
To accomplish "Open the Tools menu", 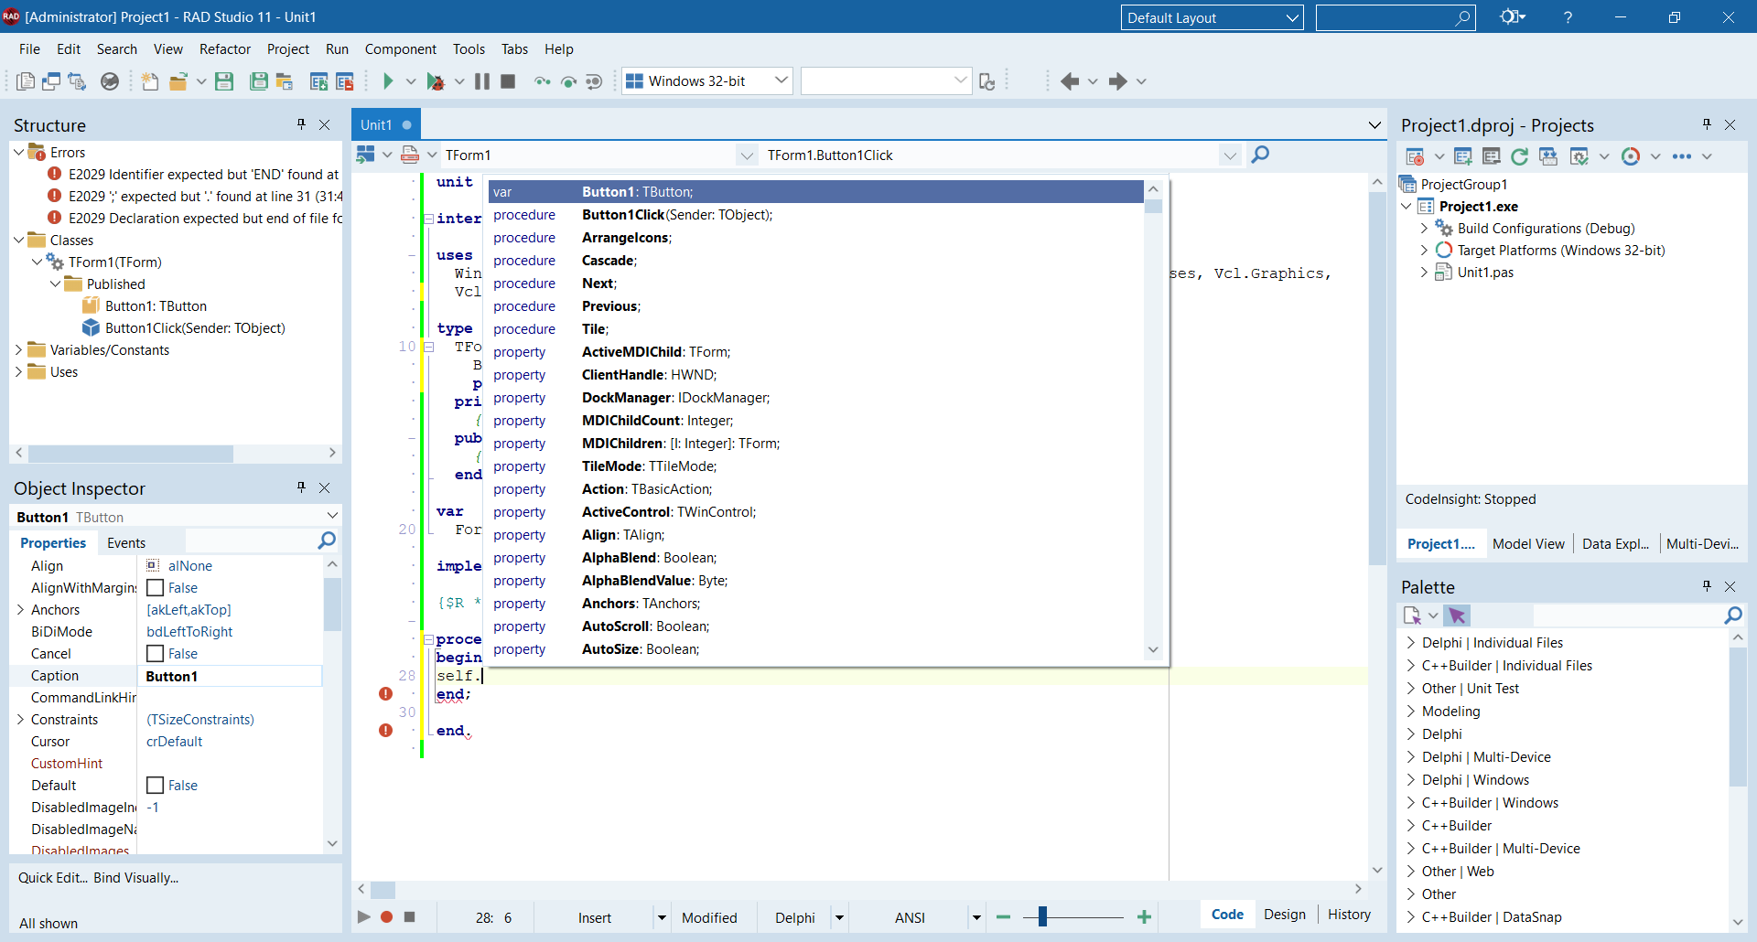I will [469, 49].
